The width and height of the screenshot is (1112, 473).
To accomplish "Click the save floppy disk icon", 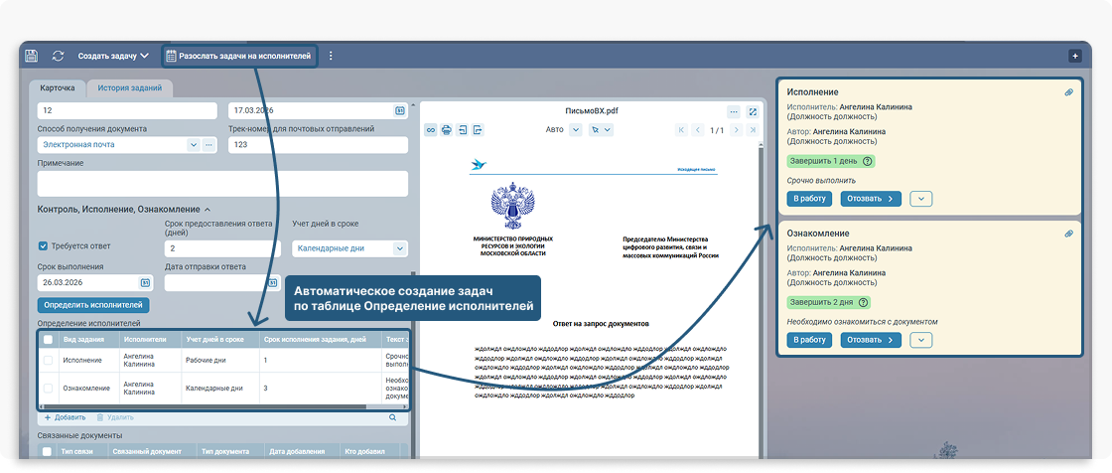I will [x=32, y=56].
